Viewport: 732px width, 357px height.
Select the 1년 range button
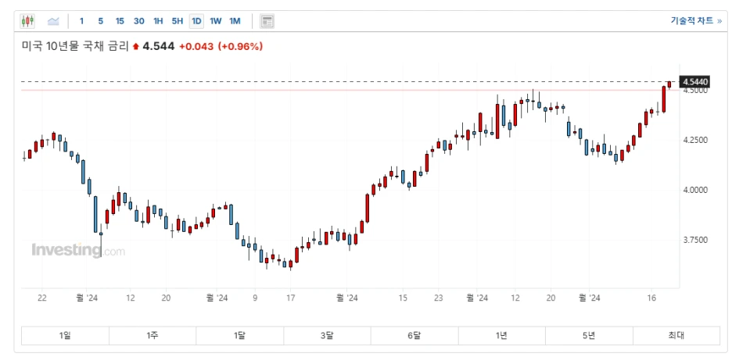pos(502,336)
